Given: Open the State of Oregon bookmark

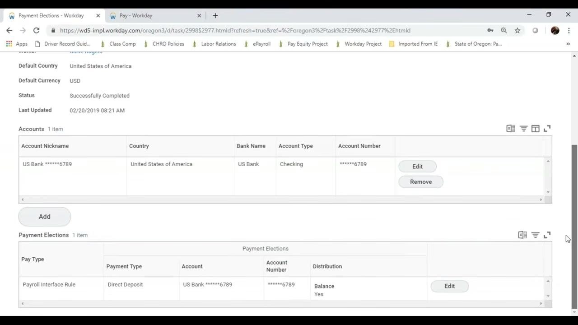Looking at the screenshot, I should pyautogui.click(x=474, y=44).
